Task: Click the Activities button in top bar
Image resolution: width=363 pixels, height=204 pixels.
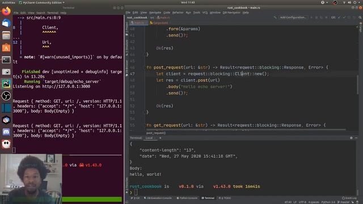Action: click(x=9, y=2)
